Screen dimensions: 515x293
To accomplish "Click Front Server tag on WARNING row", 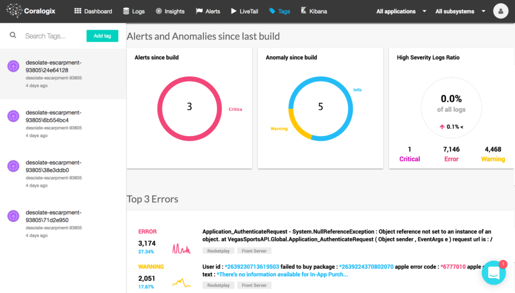I will tap(254, 285).
